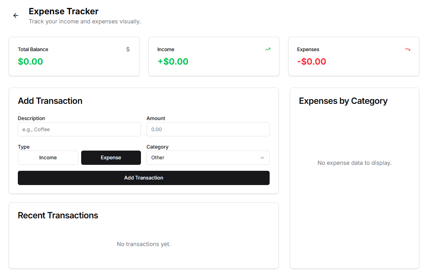Click inside the Description field
Viewport: 428px width, 275px height.
(79, 129)
